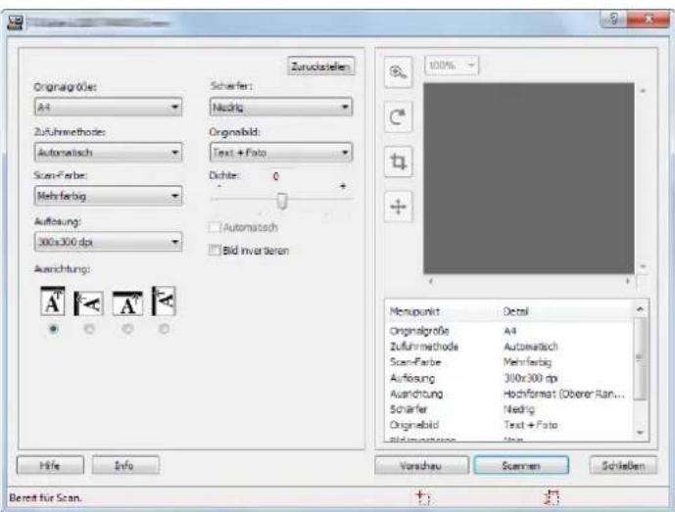The image size is (675, 512).
Task: Click the minus sign of the Dichte slider
Action: click(219, 186)
